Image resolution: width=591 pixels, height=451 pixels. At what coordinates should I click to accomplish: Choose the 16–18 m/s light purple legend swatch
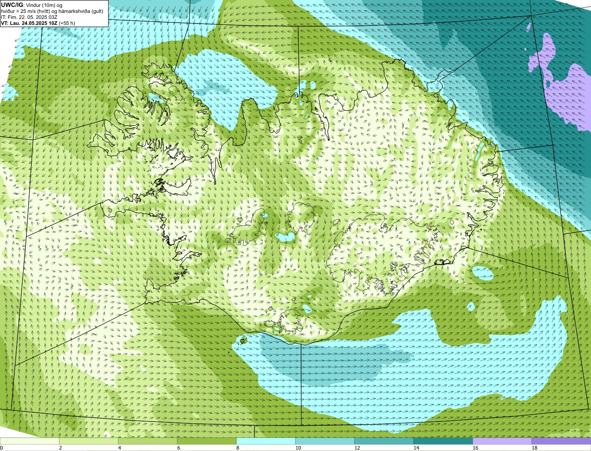coord(502,441)
